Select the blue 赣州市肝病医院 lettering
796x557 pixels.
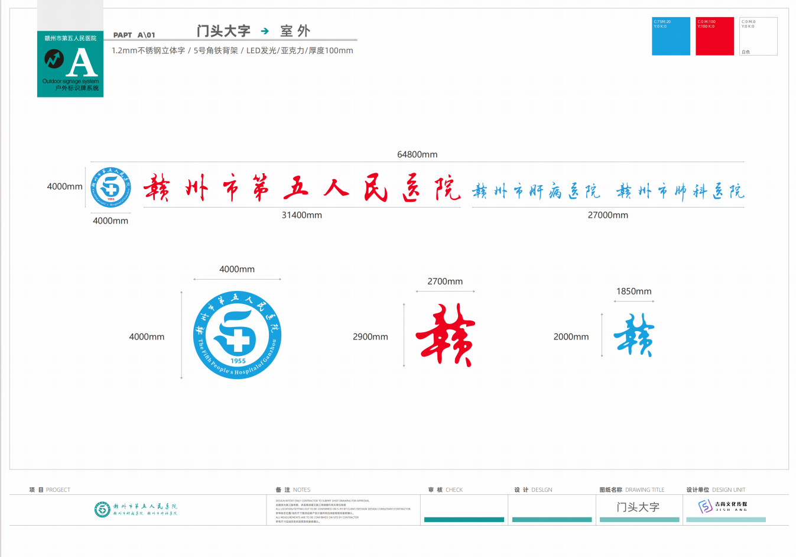point(536,191)
